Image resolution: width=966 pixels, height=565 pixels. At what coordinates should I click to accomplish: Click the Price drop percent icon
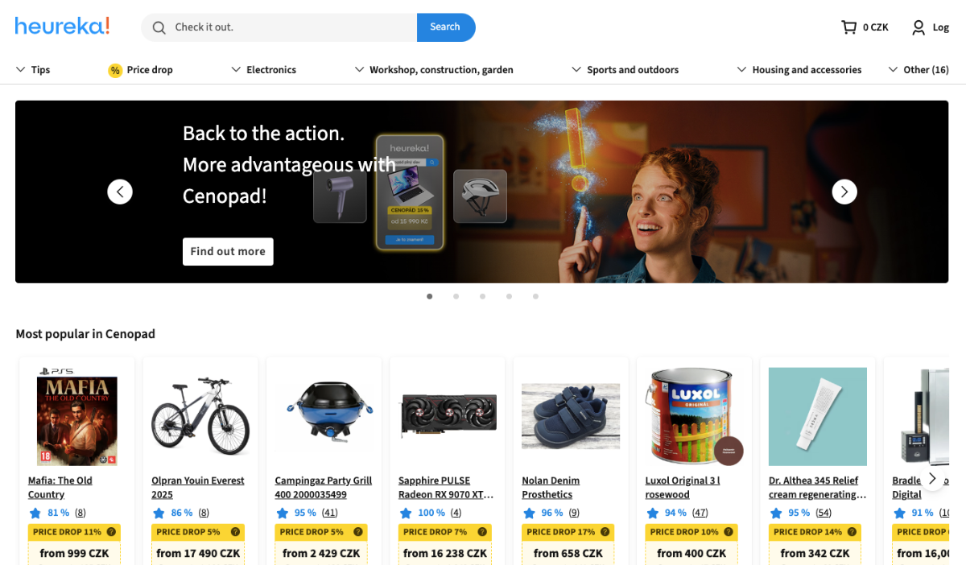pos(115,70)
